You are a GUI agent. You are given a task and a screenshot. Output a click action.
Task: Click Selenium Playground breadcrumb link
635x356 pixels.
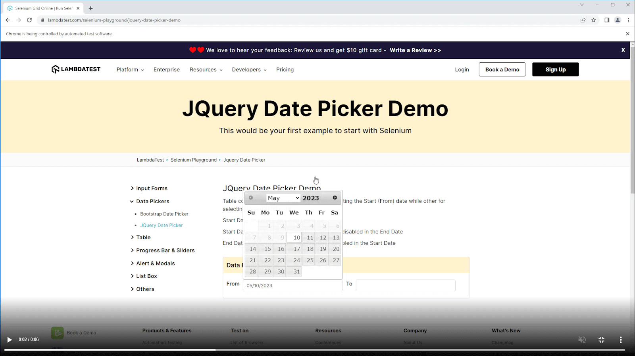[194, 160]
